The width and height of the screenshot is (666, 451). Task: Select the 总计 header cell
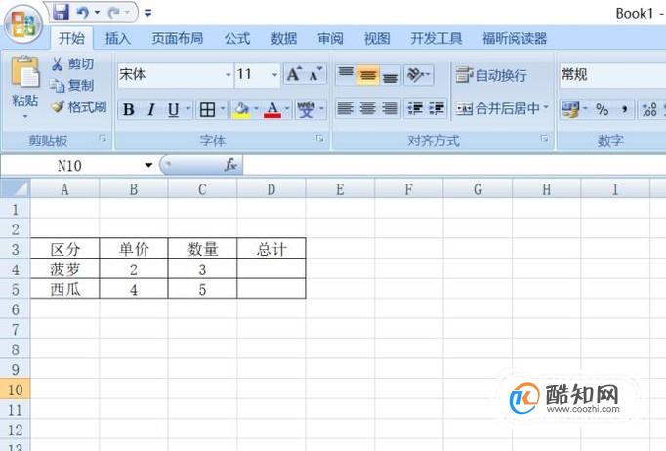click(271, 248)
